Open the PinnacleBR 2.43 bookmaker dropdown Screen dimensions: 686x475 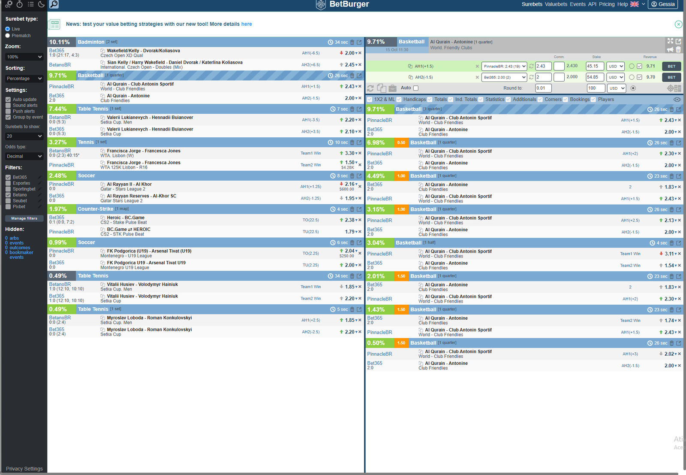504,66
